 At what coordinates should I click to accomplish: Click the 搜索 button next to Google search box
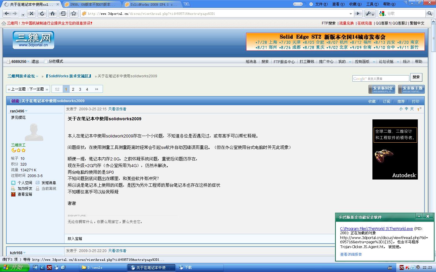pos(416,77)
